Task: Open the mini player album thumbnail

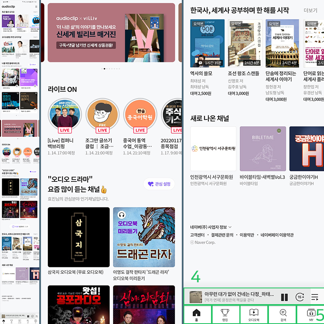Action: [x=196, y=297]
